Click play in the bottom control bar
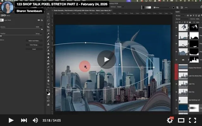Image resolution: width=202 pixels, height=126 pixels. click(x=11, y=120)
